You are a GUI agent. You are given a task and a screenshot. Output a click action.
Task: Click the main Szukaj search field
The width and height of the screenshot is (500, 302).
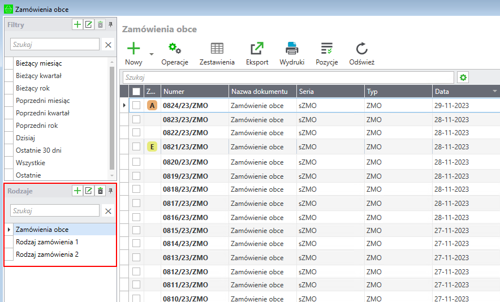click(x=288, y=77)
